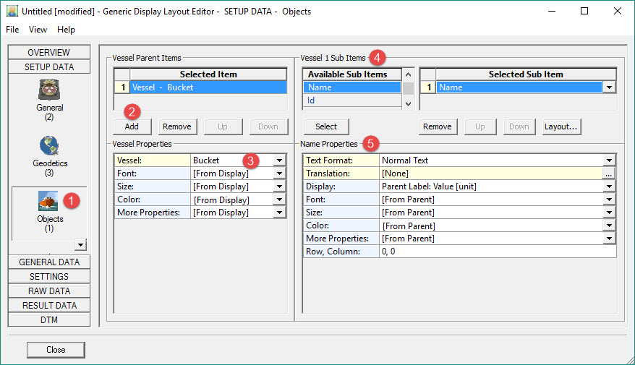The height and width of the screenshot is (365, 635).
Task: Click the Translation [None] field
Action: point(491,173)
